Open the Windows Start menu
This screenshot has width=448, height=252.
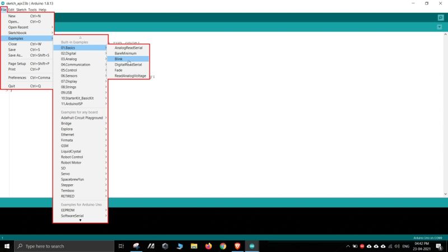point(7,246)
